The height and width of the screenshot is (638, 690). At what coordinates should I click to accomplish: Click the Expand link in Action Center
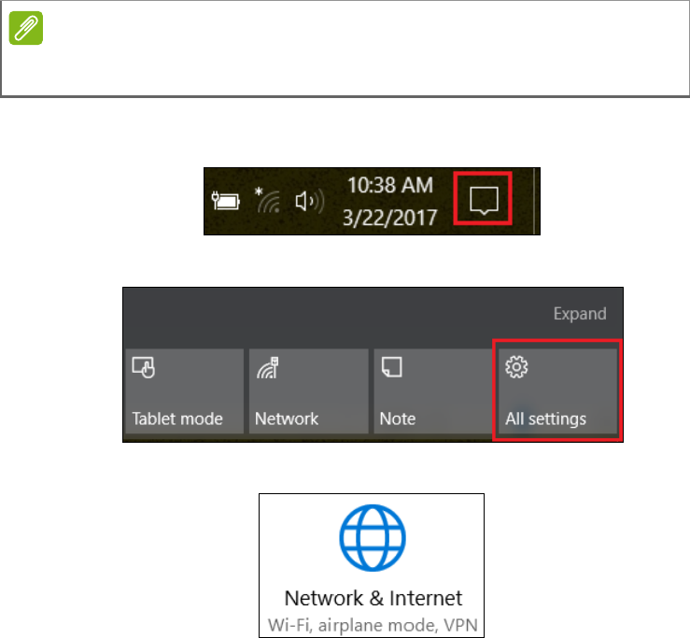pyautogui.click(x=580, y=314)
